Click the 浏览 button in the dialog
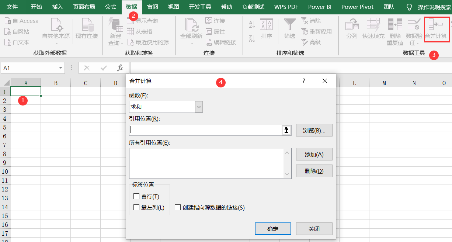 click(314, 130)
